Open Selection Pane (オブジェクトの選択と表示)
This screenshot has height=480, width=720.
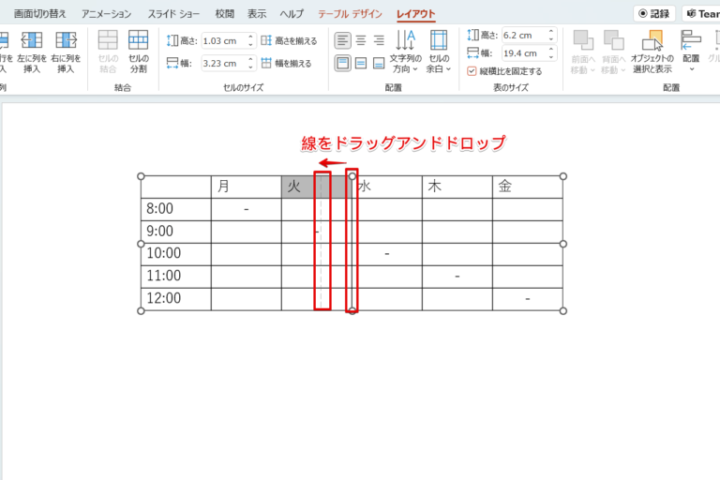652,52
